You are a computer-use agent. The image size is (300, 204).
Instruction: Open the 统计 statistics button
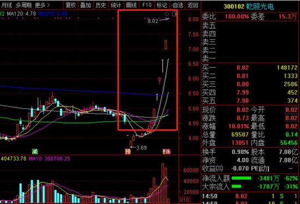[x=116, y=5]
